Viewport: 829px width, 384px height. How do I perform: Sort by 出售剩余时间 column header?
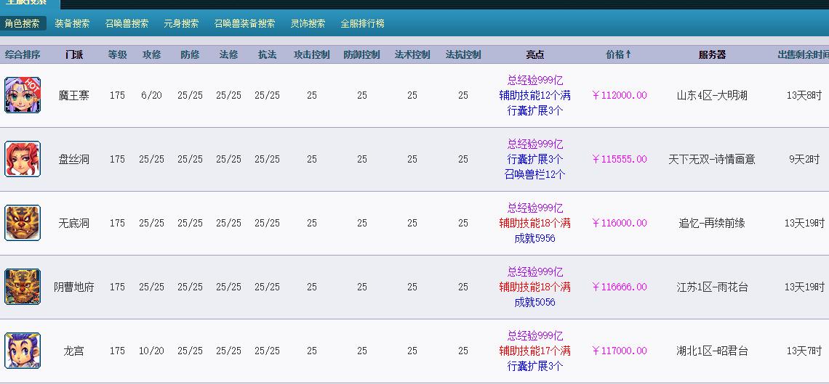[x=803, y=55]
